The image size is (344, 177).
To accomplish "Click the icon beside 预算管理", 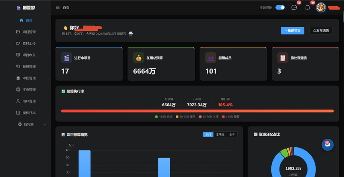I will coord(18,66).
